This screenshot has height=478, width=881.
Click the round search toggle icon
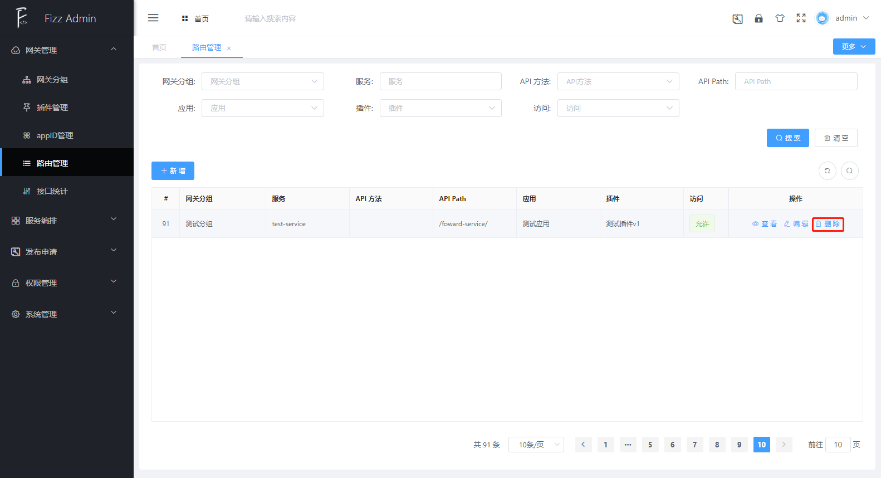(x=849, y=171)
